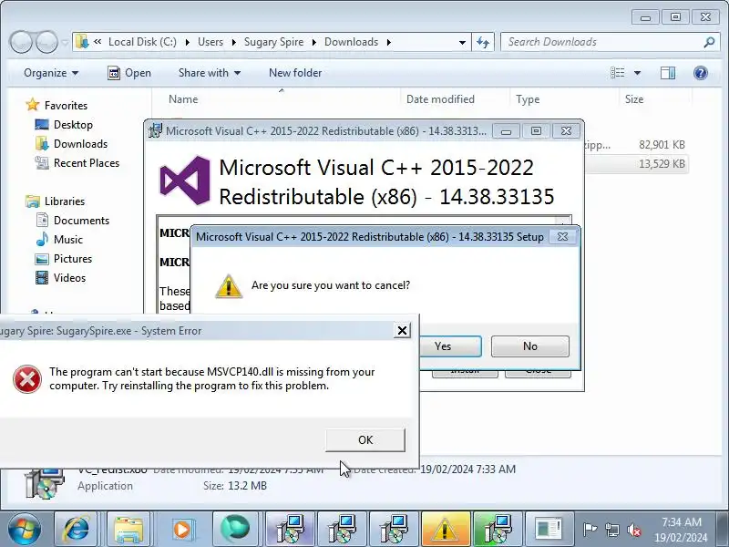The height and width of the screenshot is (547, 729).
Task: Open Windows Media Player from taskbar
Action: [x=181, y=530]
